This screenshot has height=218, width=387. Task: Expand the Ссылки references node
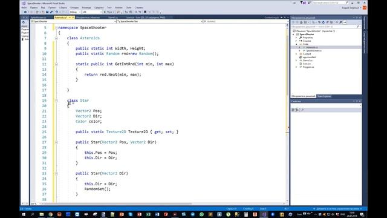tap(296, 41)
